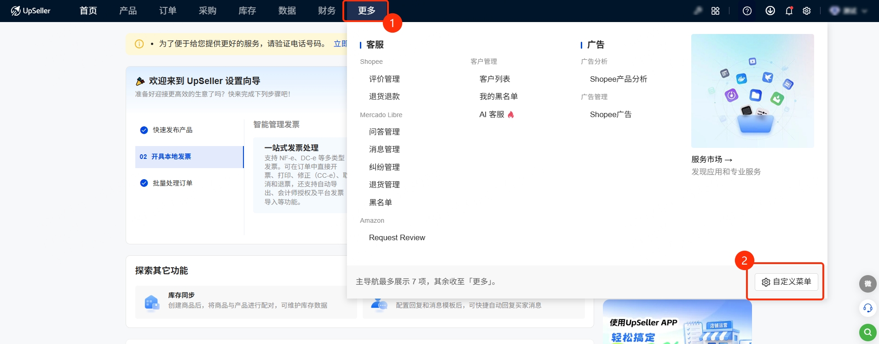Open the 采购 navigation menu
The height and width of the screenshot is (344, 879).
pyautogui.click(x=208, y=11)
